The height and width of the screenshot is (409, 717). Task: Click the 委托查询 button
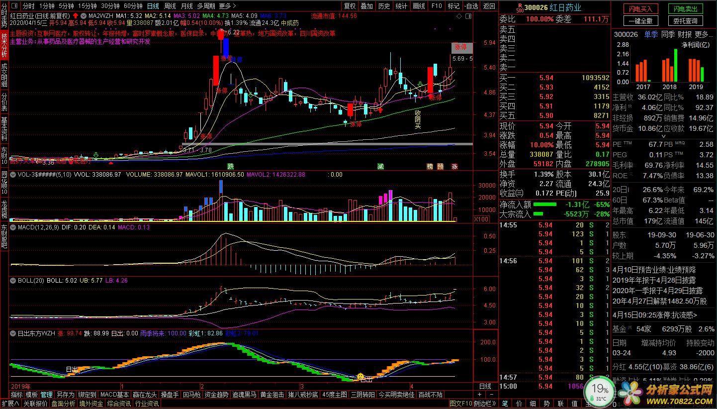[685, 20]
